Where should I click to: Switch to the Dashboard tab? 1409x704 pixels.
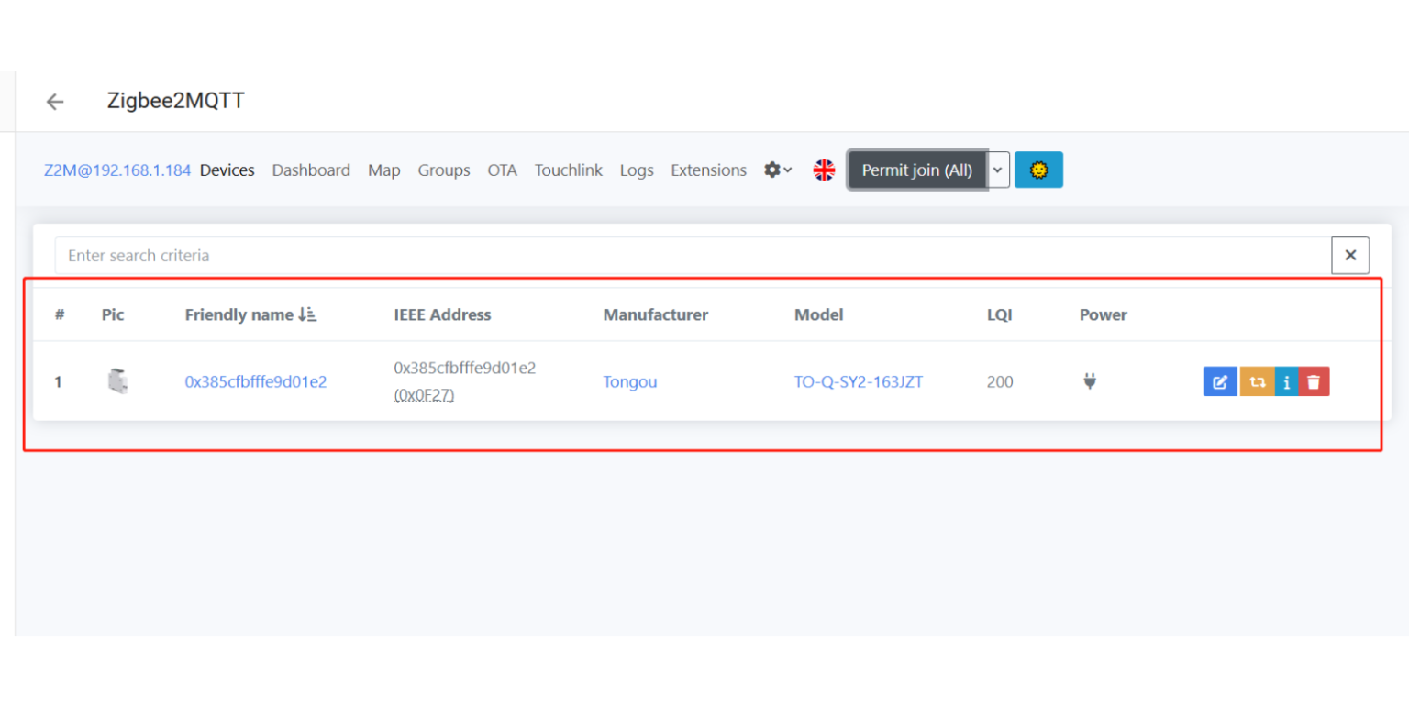click(311, 170)
